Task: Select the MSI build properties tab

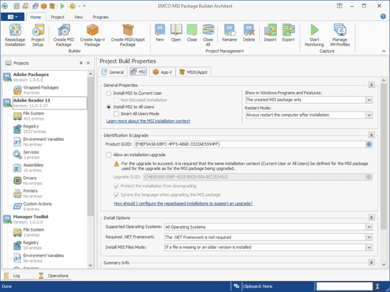Action: point(138,72)
